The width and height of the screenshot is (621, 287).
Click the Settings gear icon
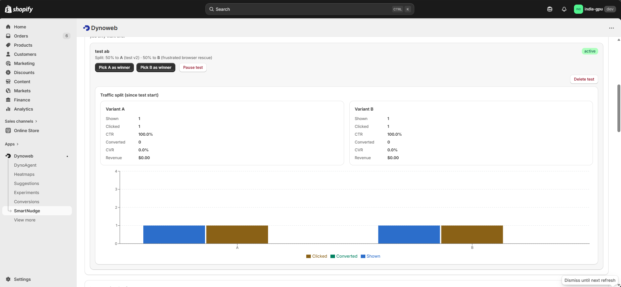tap(8, 279)
